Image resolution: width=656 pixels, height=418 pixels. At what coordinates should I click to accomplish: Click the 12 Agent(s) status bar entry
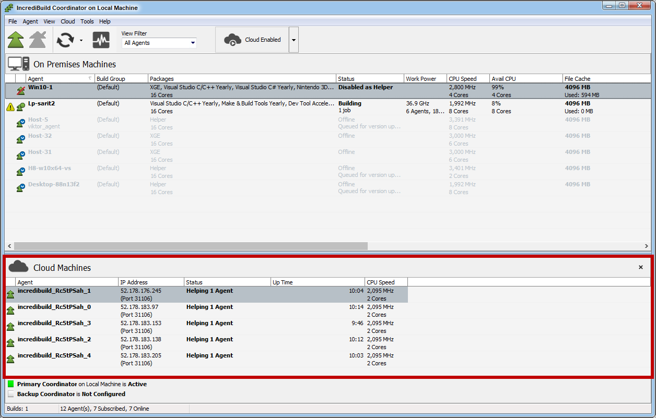(104, 409)
